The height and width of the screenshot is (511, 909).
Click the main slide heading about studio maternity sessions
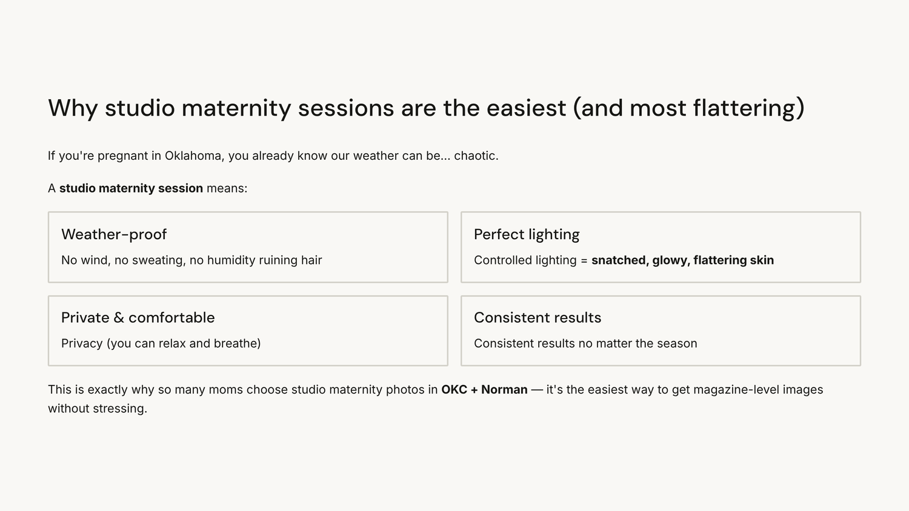(x=426, y=108)
